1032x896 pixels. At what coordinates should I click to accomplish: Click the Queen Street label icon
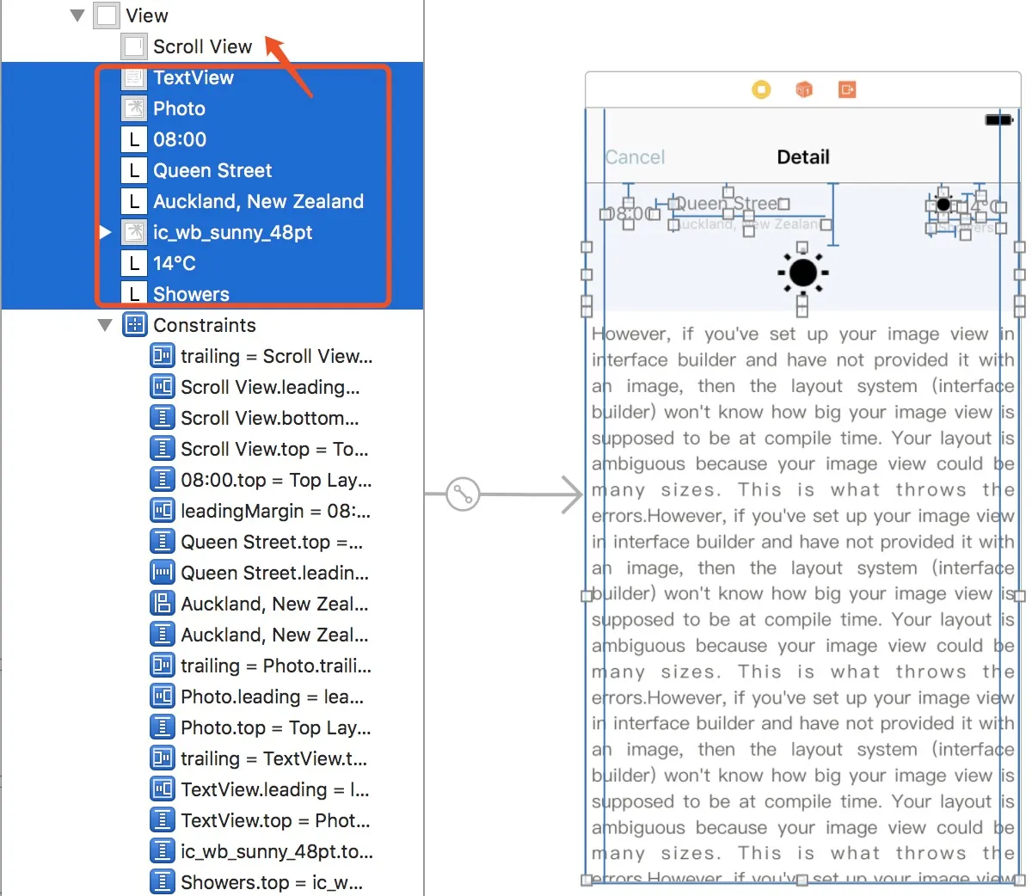(134, 170)
